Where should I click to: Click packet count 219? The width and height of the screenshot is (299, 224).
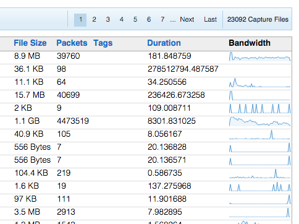point(64,173)
